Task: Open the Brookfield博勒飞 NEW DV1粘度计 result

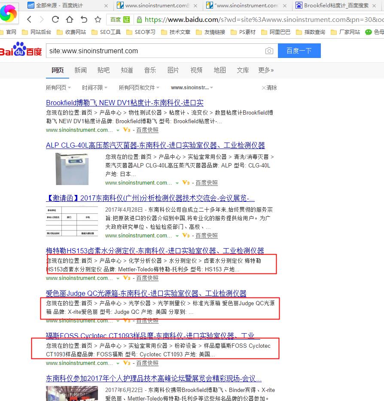Action: pos(125,103)
